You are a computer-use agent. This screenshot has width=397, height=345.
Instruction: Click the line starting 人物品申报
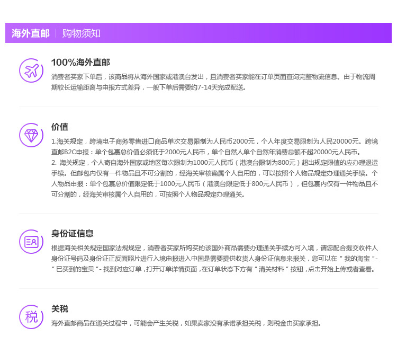click(x=214, y=184)
